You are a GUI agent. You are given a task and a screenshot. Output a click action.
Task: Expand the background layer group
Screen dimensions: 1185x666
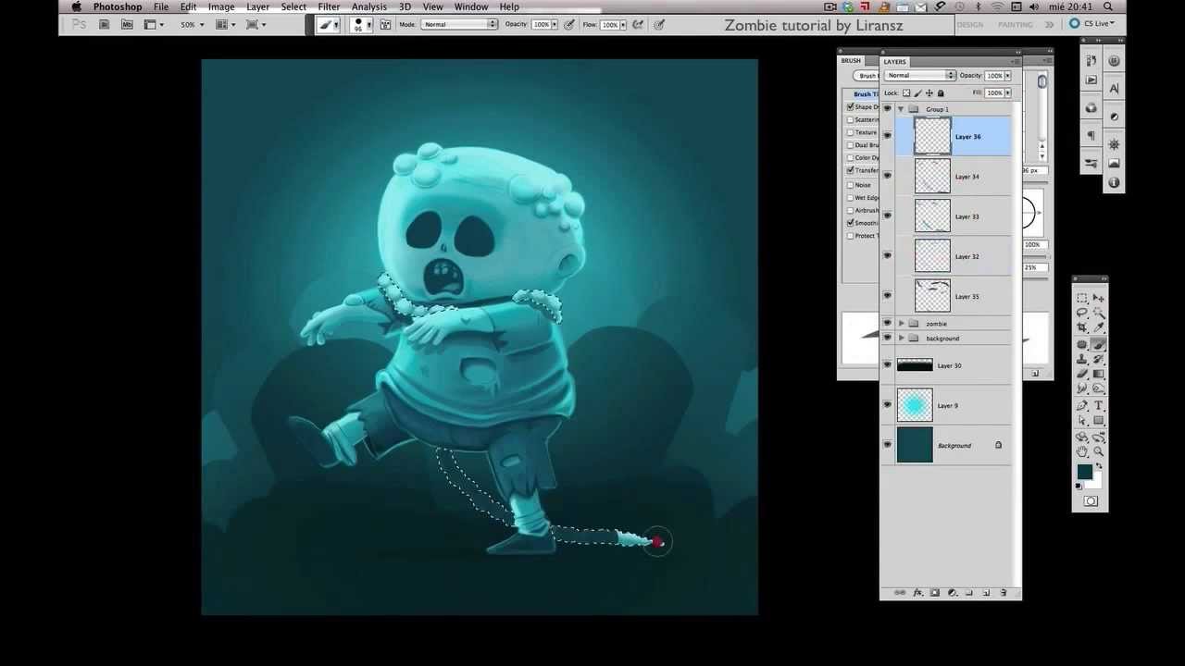pyautogui.click(x=901, y=338)
